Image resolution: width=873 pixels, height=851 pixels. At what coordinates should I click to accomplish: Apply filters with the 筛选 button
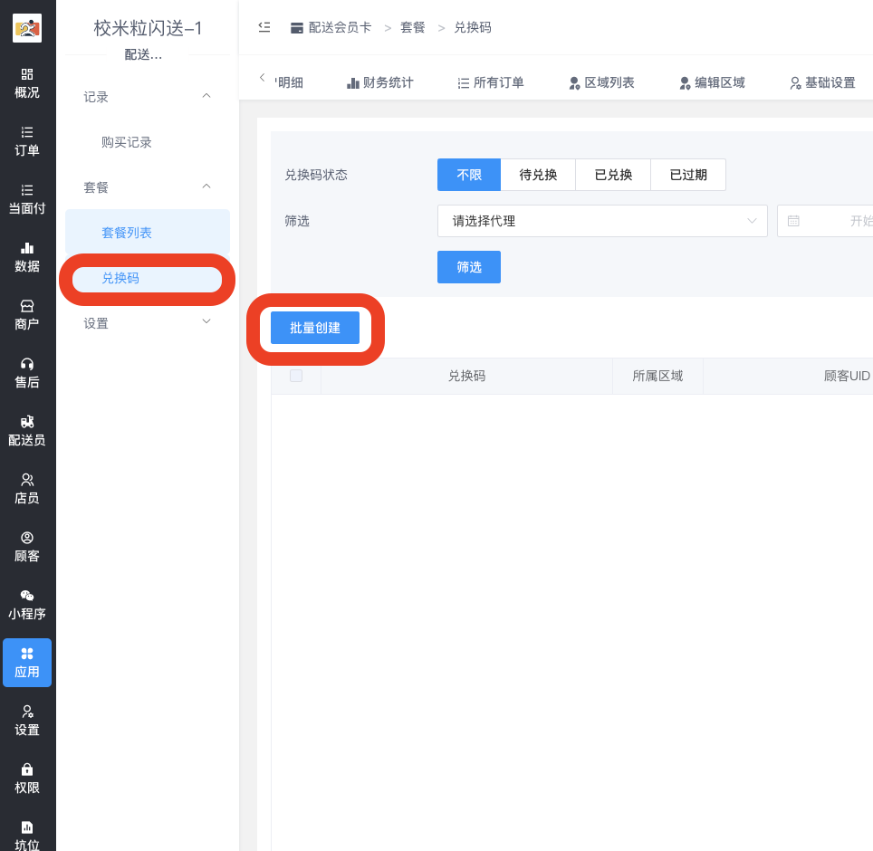pos(468,266)
